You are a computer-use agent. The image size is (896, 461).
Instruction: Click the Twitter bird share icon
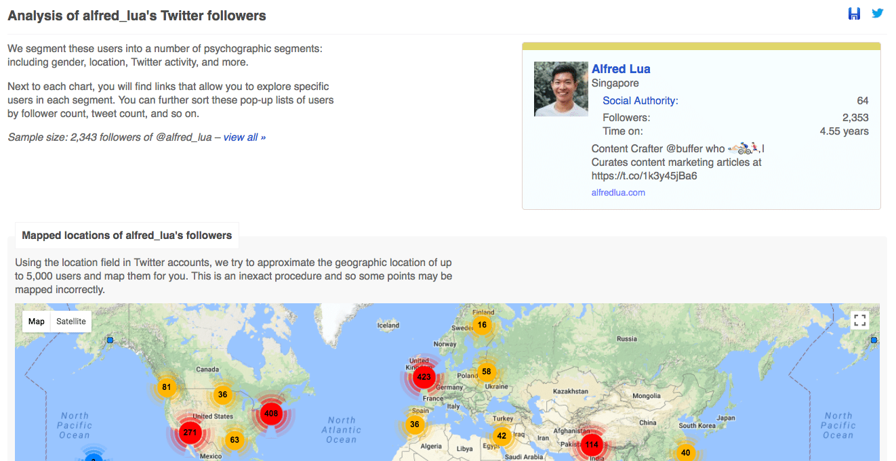click(878, 13)
